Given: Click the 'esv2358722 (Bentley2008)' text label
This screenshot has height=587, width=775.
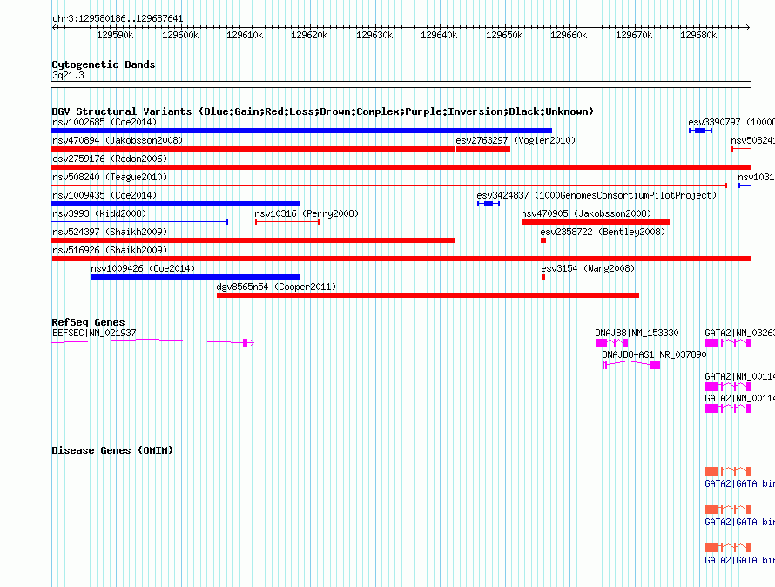Looking at the screenshot, I should [603, 232].
